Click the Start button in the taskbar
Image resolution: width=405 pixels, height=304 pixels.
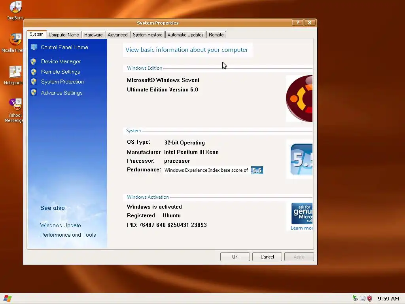[x=8, y=298]
